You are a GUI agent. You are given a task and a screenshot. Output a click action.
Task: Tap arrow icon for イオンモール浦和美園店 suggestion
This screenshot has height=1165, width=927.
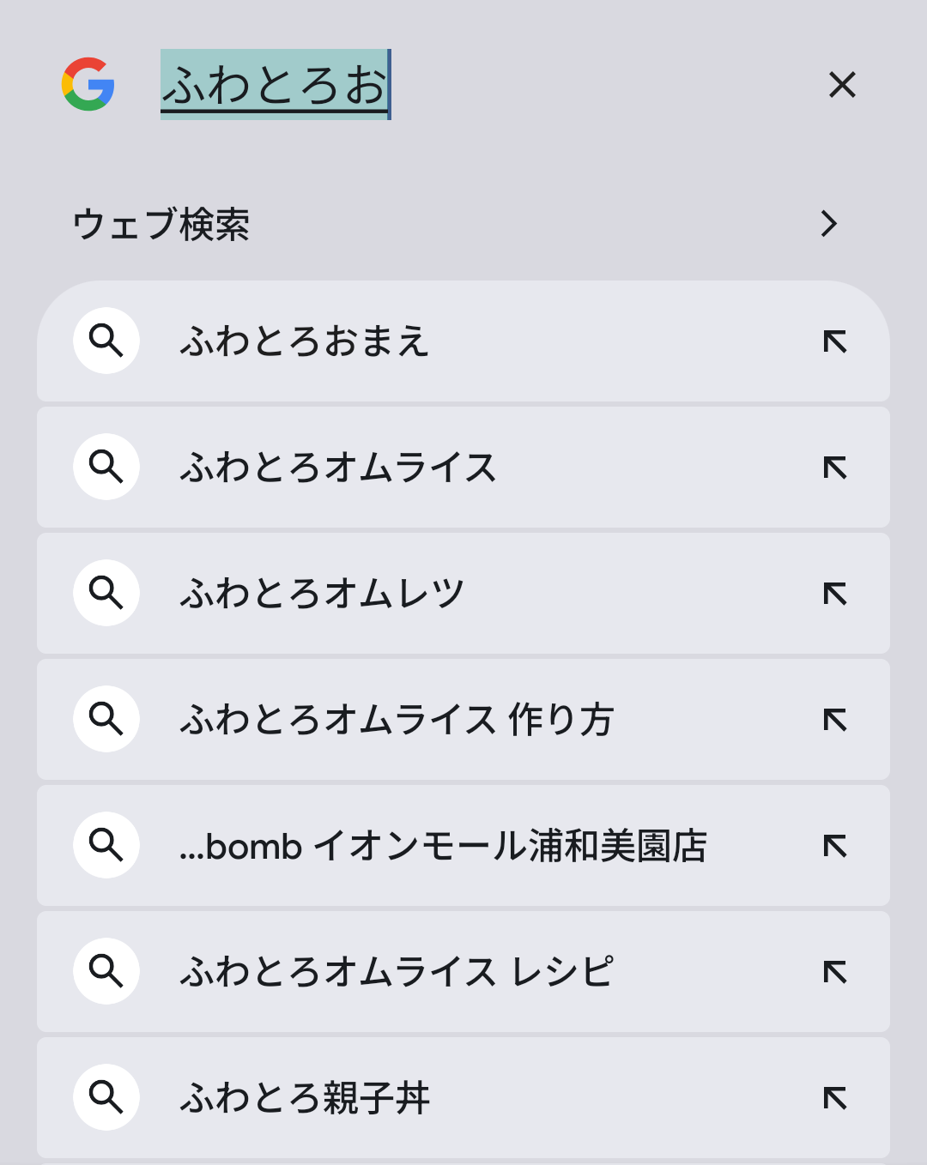(835, 846)
